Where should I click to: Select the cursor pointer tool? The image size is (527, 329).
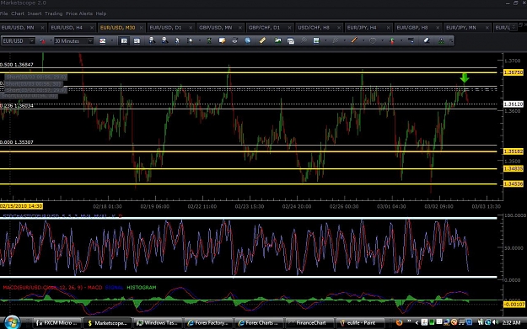pyautogui.click(x=177, y=40)
